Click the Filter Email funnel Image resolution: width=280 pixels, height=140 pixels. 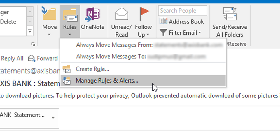tap(163, 33)
